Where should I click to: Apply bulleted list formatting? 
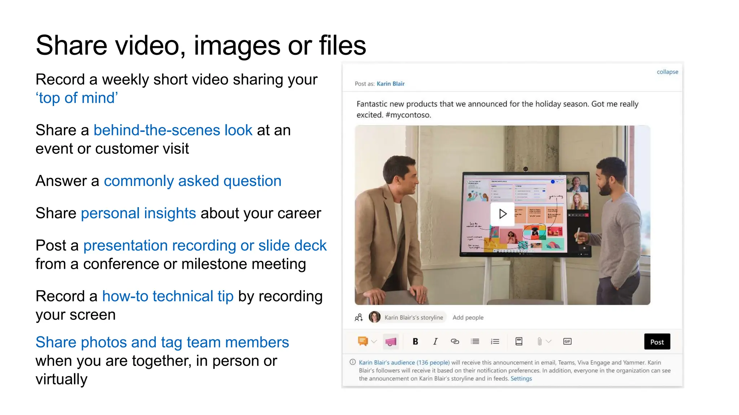[475, 342]
